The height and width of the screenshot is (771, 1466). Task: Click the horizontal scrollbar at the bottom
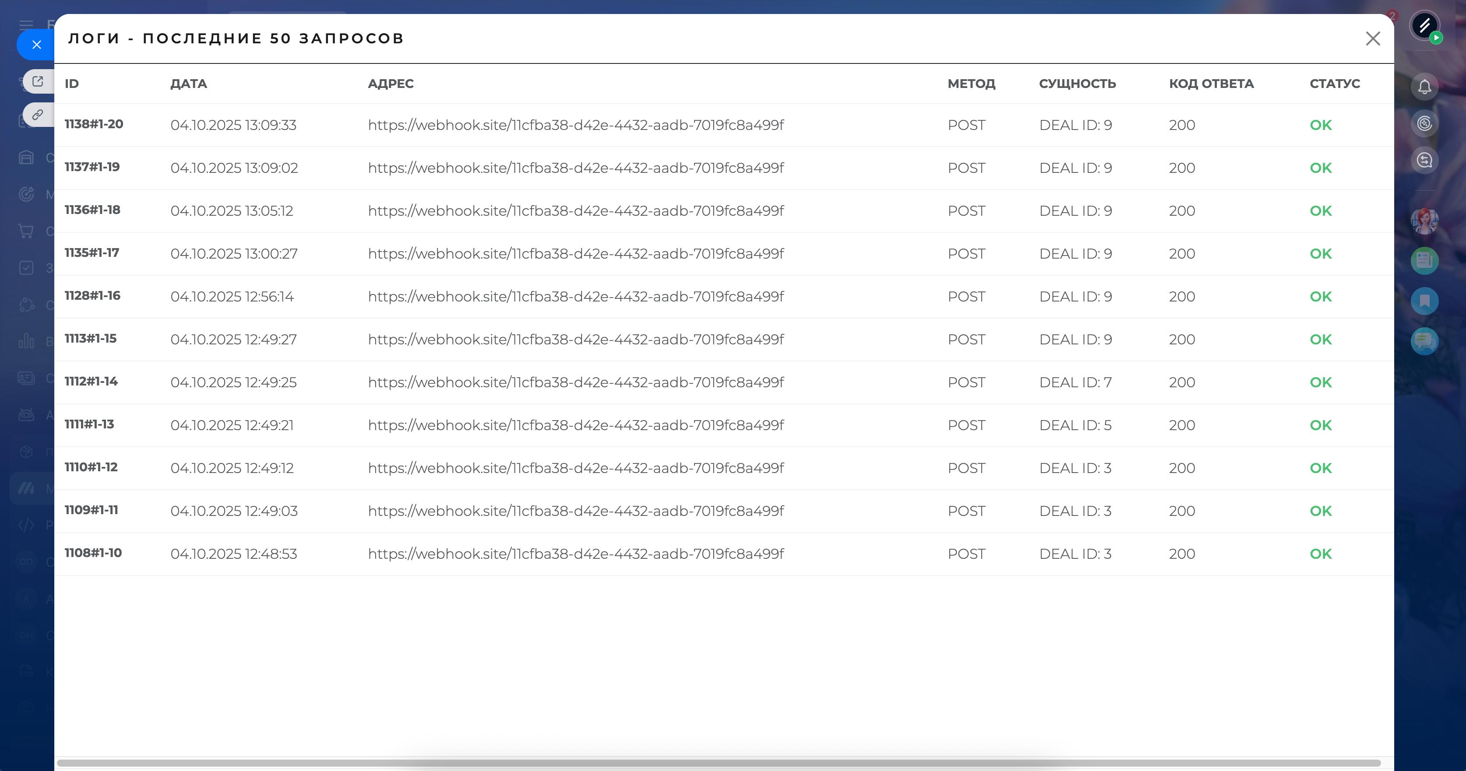[x=718, y=763]
